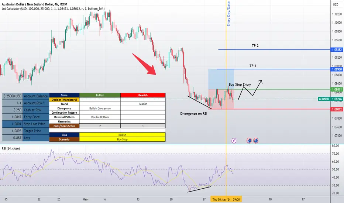The height and width of the screenshot is (203, 344).
Task: Click the Thu 30 May '24 09:00 date marker
Action: [226, 199]
